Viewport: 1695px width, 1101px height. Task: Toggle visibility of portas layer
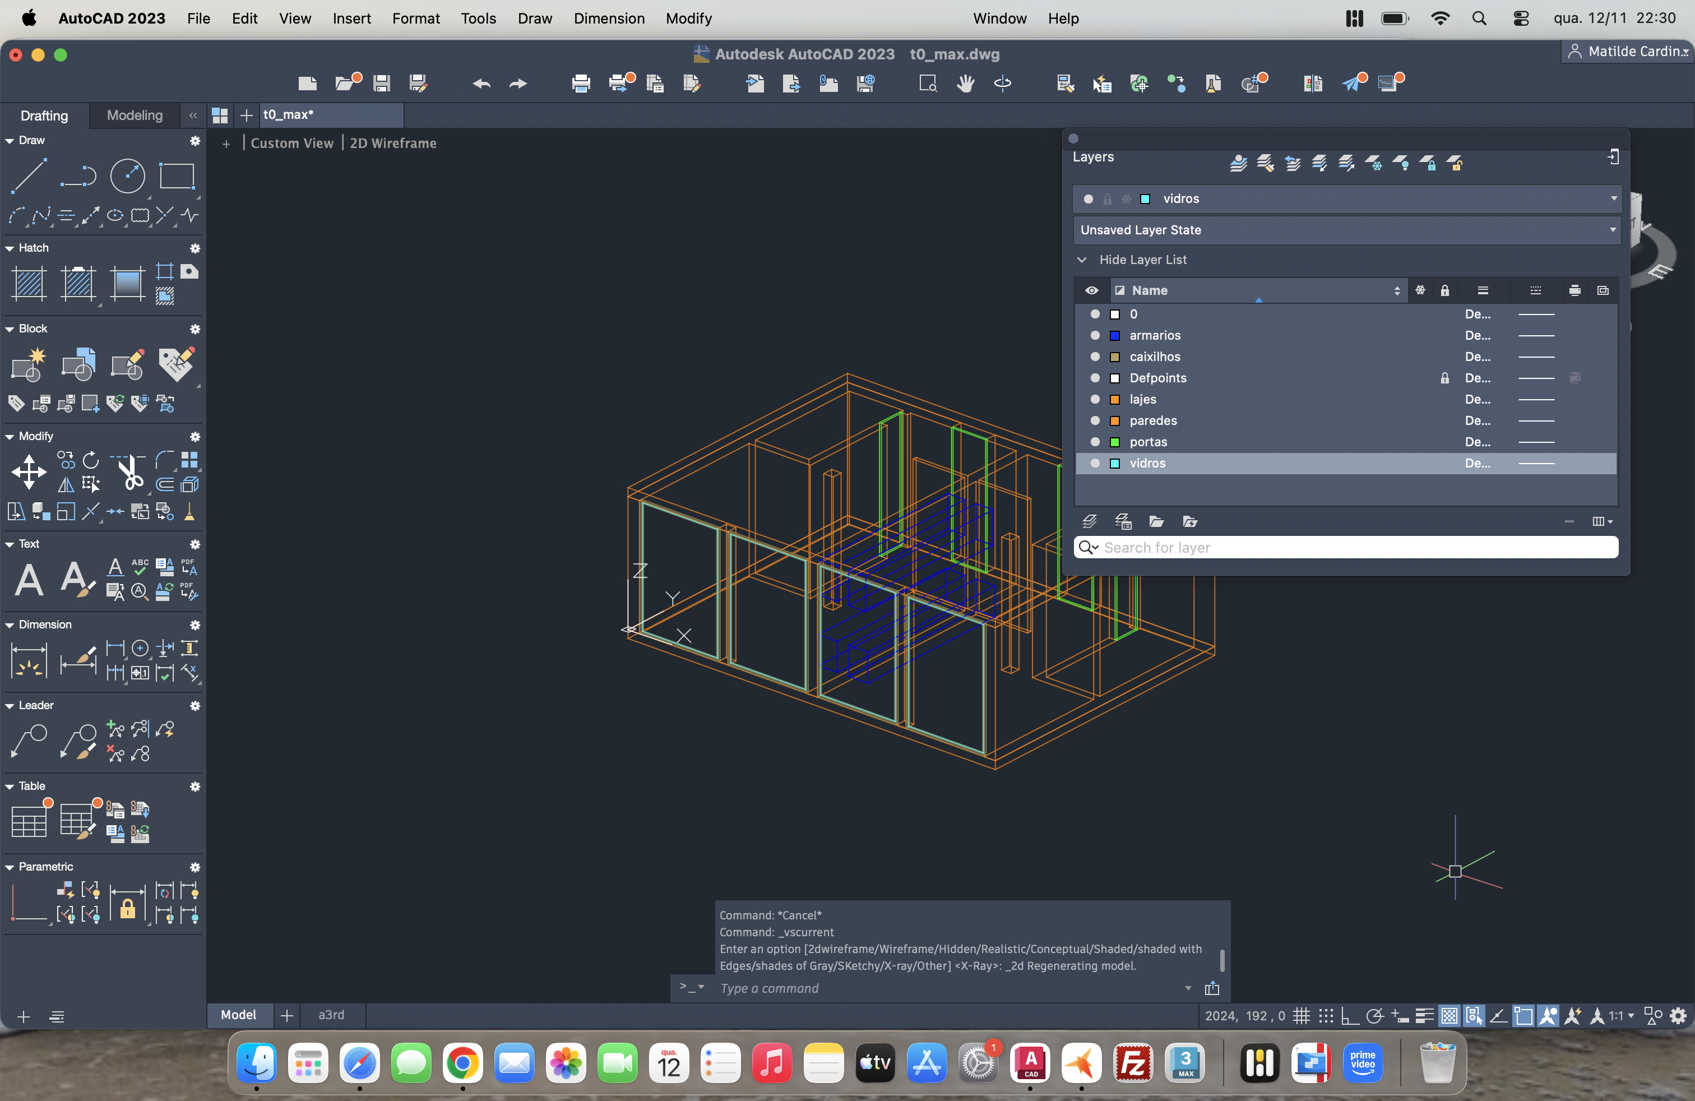pos(1095,442)
